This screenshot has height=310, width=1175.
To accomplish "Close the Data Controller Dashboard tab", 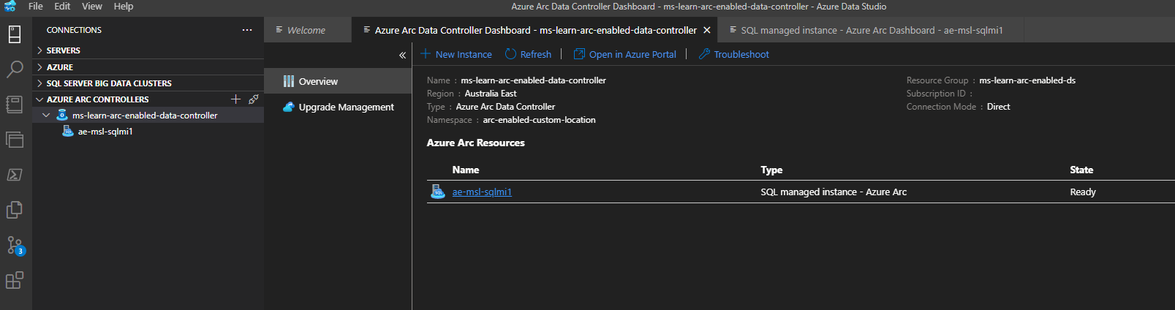I will click(x=707, y=30).
